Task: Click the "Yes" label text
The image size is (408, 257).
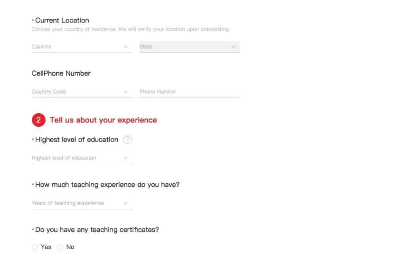Action: coord(46,247)
